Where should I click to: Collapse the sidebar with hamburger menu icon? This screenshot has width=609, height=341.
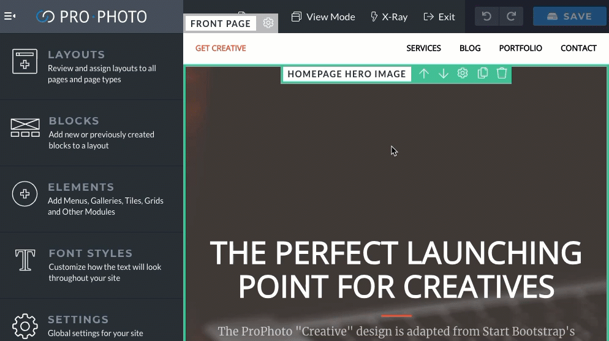[10, 16]
